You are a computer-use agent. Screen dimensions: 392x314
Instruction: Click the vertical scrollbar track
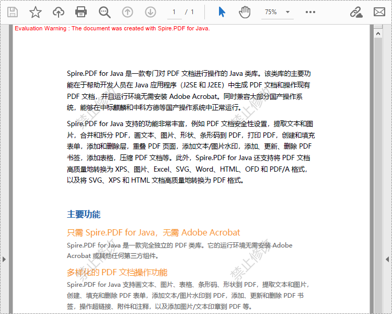(x=378, y=175)
